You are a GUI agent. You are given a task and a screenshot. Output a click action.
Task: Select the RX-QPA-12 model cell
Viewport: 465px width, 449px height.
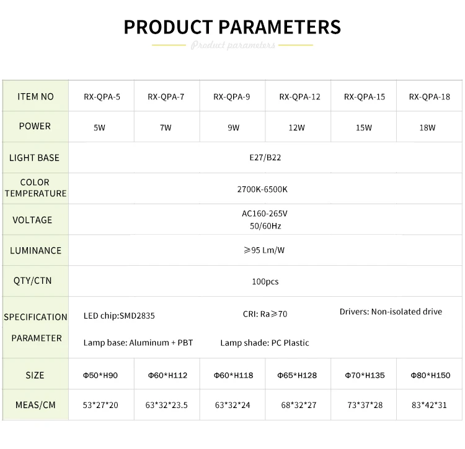click(299, 97)
